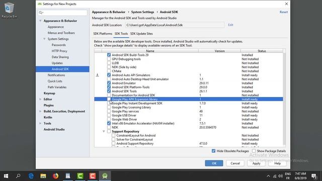Open the Keymap settings page
Image resolution: width=322 pixels, height=181 pixels.
49,93
